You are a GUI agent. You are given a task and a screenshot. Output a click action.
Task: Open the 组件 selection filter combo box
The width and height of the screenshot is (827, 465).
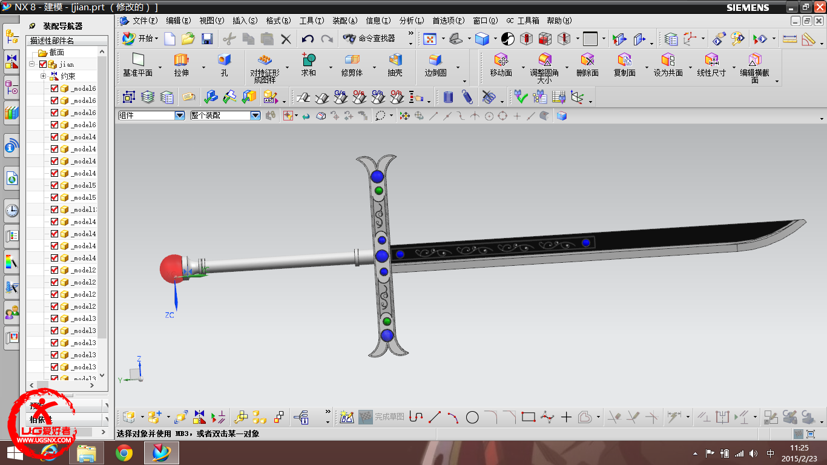tap(151, 116)
